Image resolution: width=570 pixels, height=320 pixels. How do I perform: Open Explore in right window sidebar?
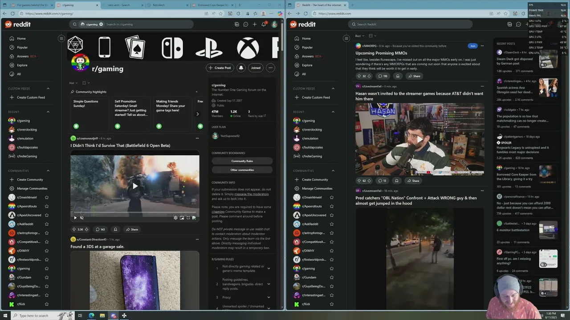(307, 65)
